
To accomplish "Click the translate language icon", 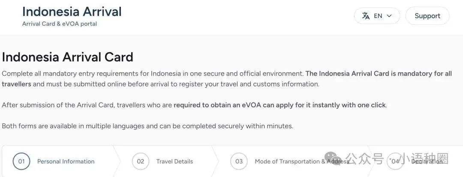I will 366,16.
